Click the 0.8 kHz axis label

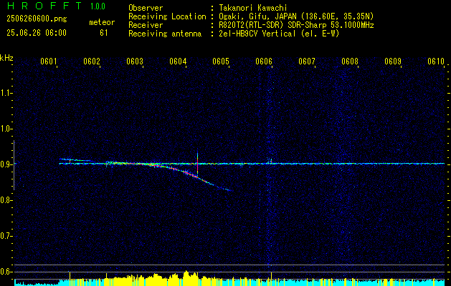point(5,200)
